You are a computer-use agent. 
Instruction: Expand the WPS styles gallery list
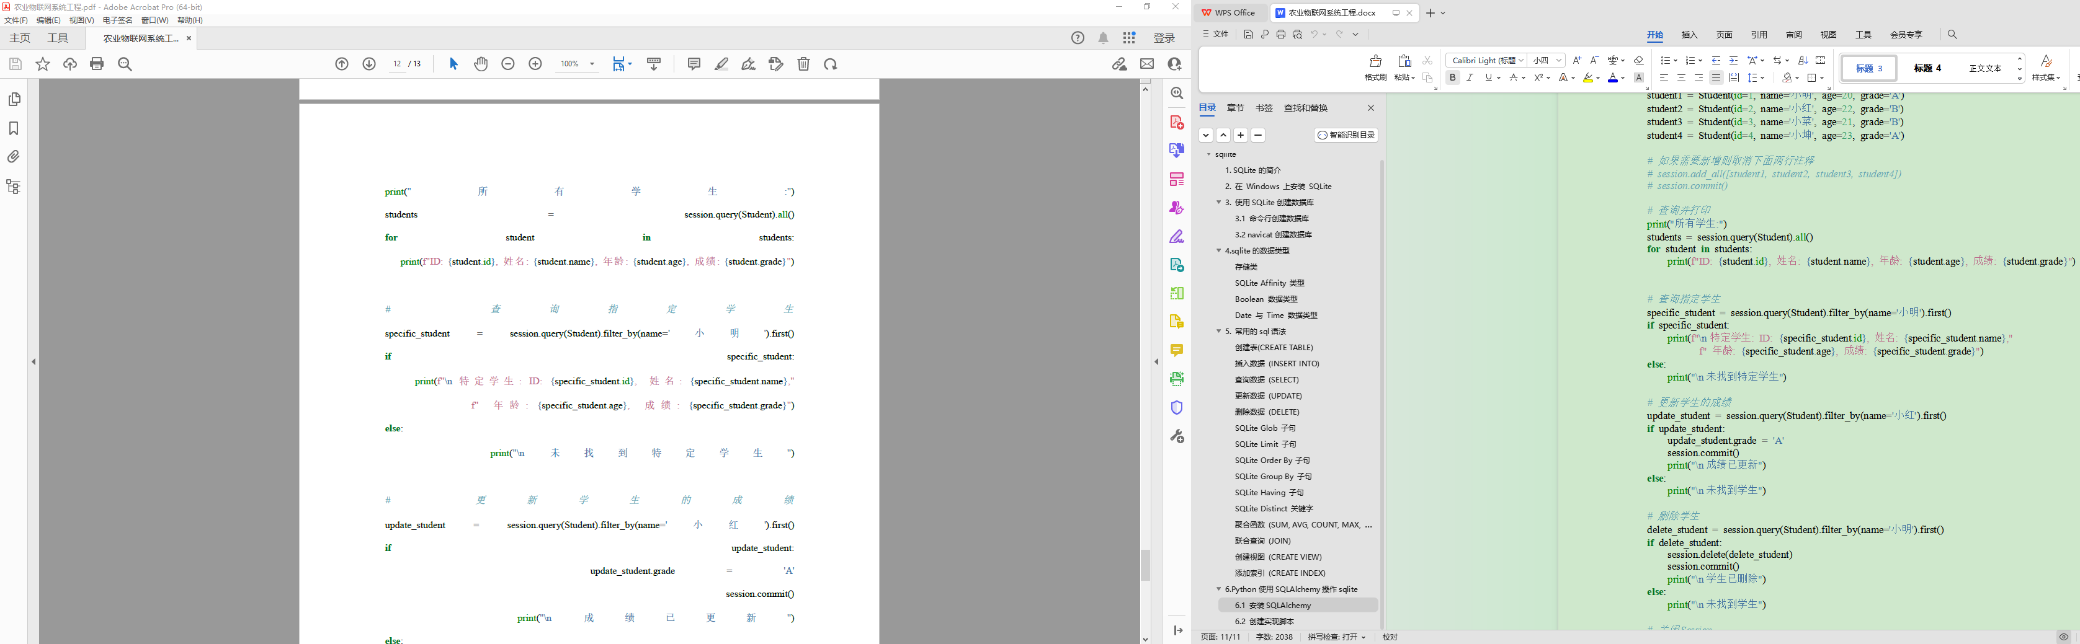pos(2019,78)
